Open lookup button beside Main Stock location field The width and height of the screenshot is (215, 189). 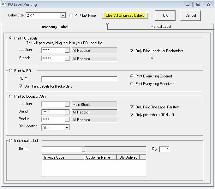coord(67,104)
